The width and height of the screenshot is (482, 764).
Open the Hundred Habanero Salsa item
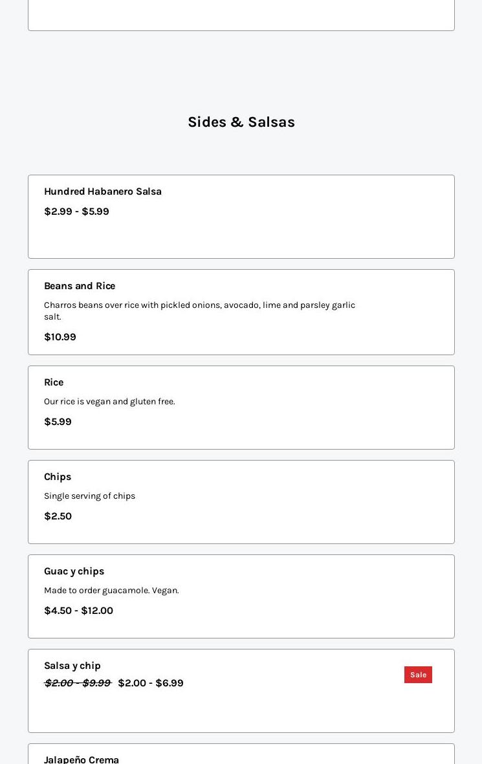[x=103, y=191]
